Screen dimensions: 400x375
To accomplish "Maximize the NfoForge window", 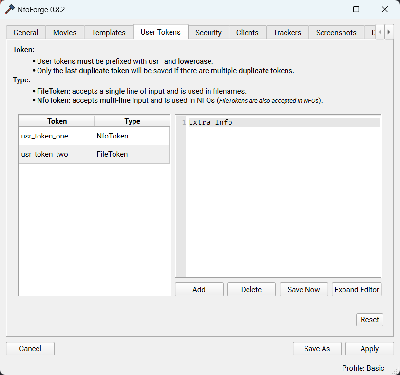I will 356,9.
